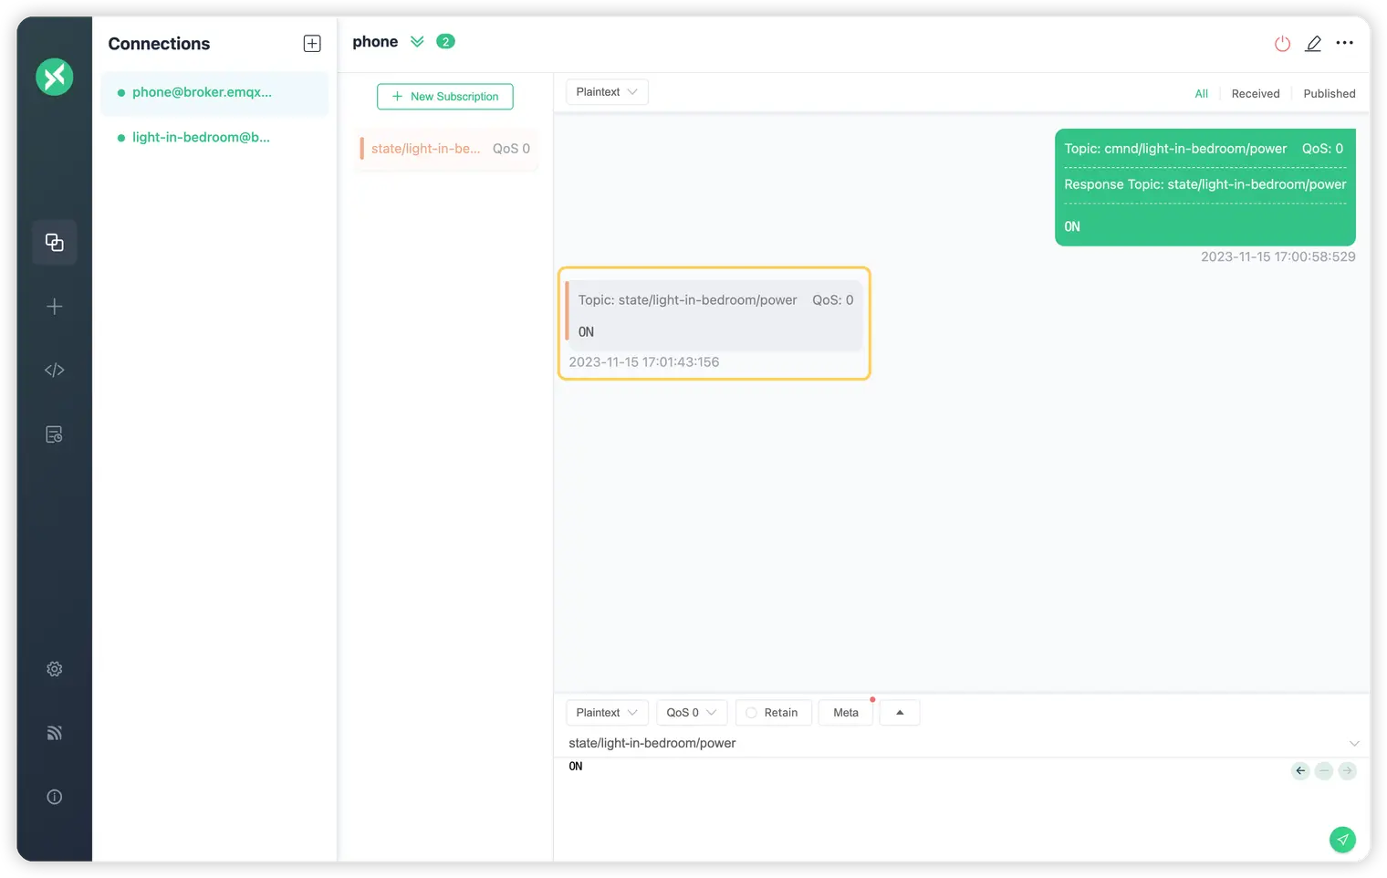Open the Connections page icon in sidebar
1387x878 pixels.
click(55, 243)
